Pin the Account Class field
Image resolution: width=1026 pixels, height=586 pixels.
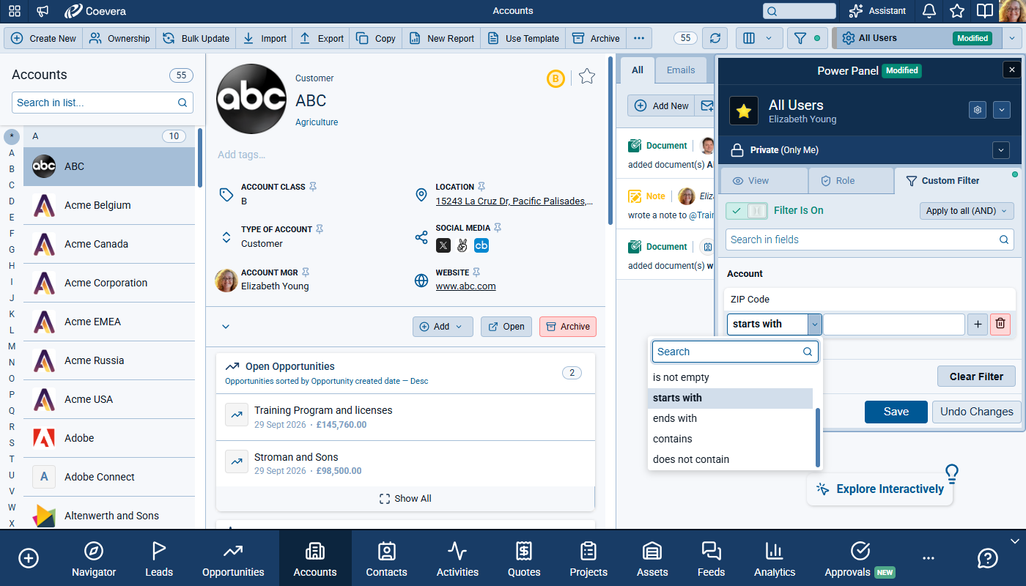click(313, 187)
